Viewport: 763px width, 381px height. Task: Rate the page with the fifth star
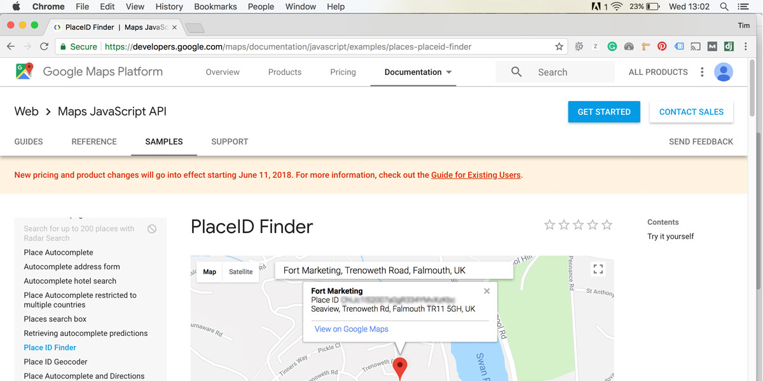click(607, 225)
